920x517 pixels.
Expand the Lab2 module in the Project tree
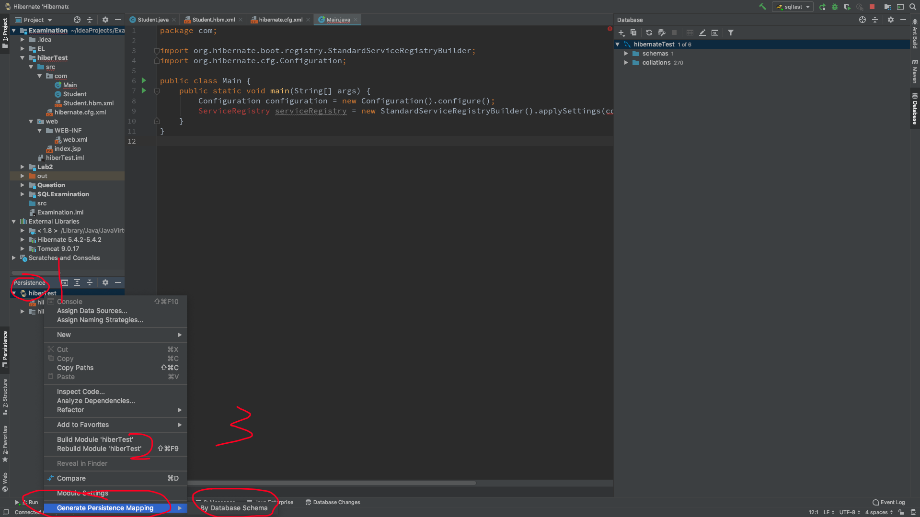pos(22,167)
